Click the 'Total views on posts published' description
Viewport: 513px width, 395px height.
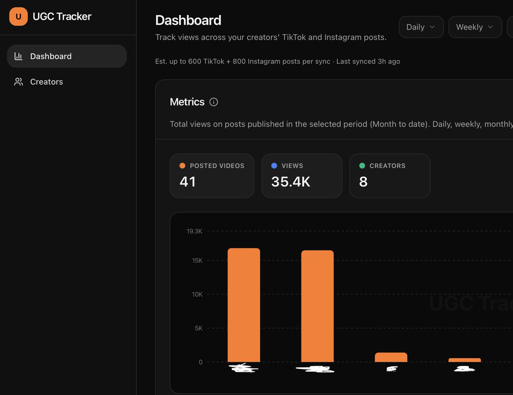point(341,124)
